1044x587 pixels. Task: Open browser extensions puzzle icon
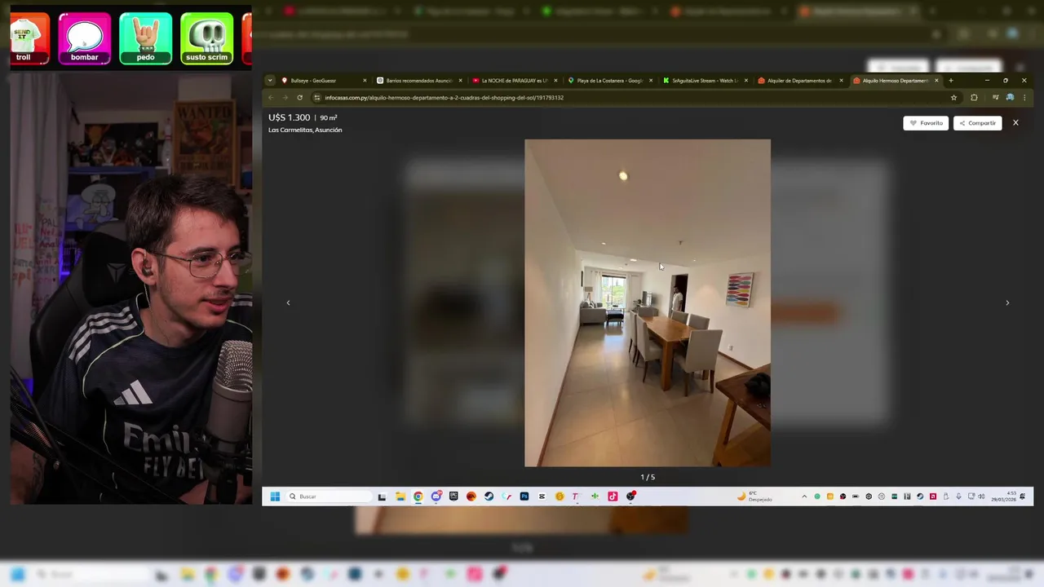point(974,98)
